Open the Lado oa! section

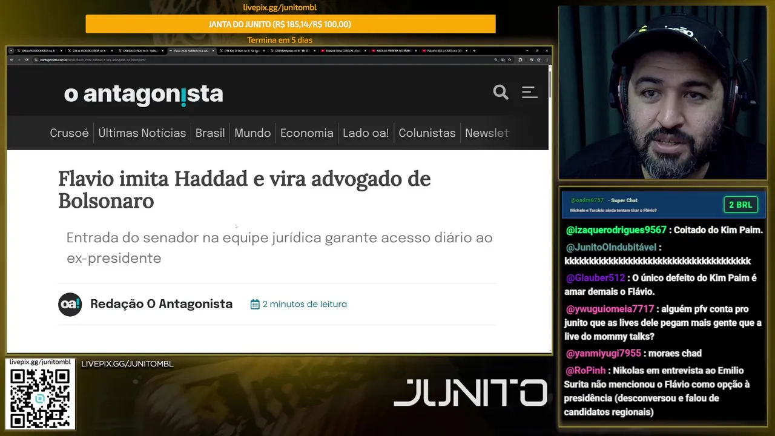click(366, 133)
